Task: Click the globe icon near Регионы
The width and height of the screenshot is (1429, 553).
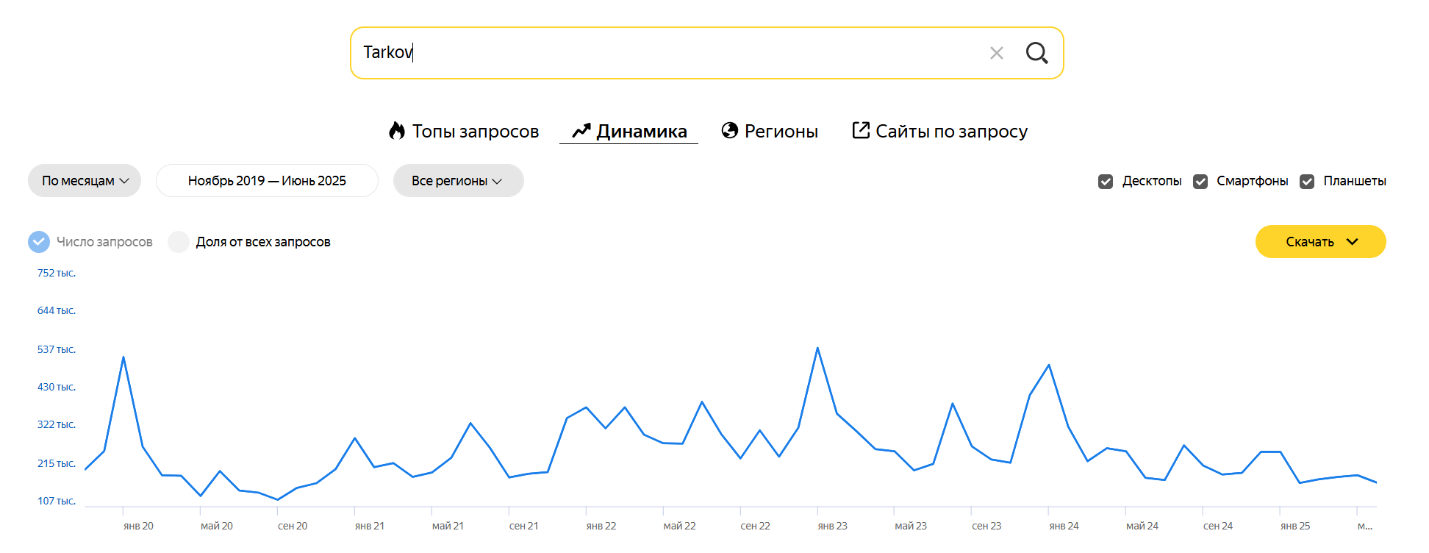Action: tap(729, 131)
